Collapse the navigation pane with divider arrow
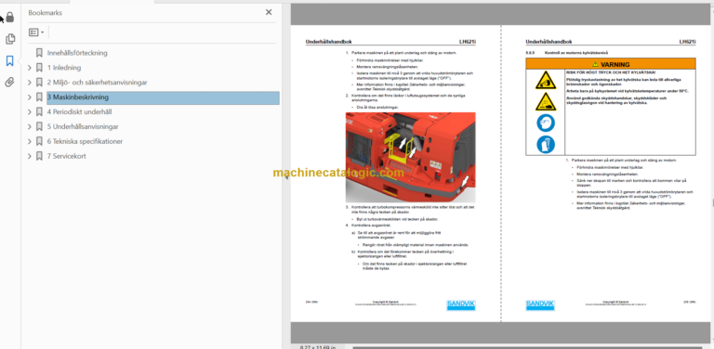 [x=286, y=177]
